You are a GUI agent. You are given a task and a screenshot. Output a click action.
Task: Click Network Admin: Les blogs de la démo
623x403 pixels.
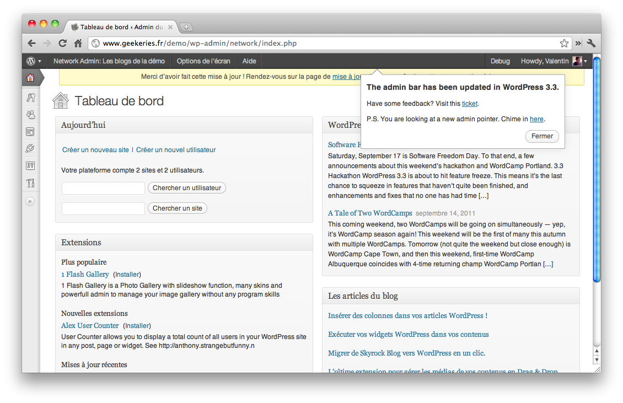click(109, 61)
